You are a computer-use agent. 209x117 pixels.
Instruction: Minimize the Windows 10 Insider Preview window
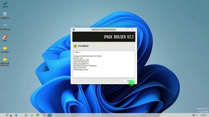124,29
